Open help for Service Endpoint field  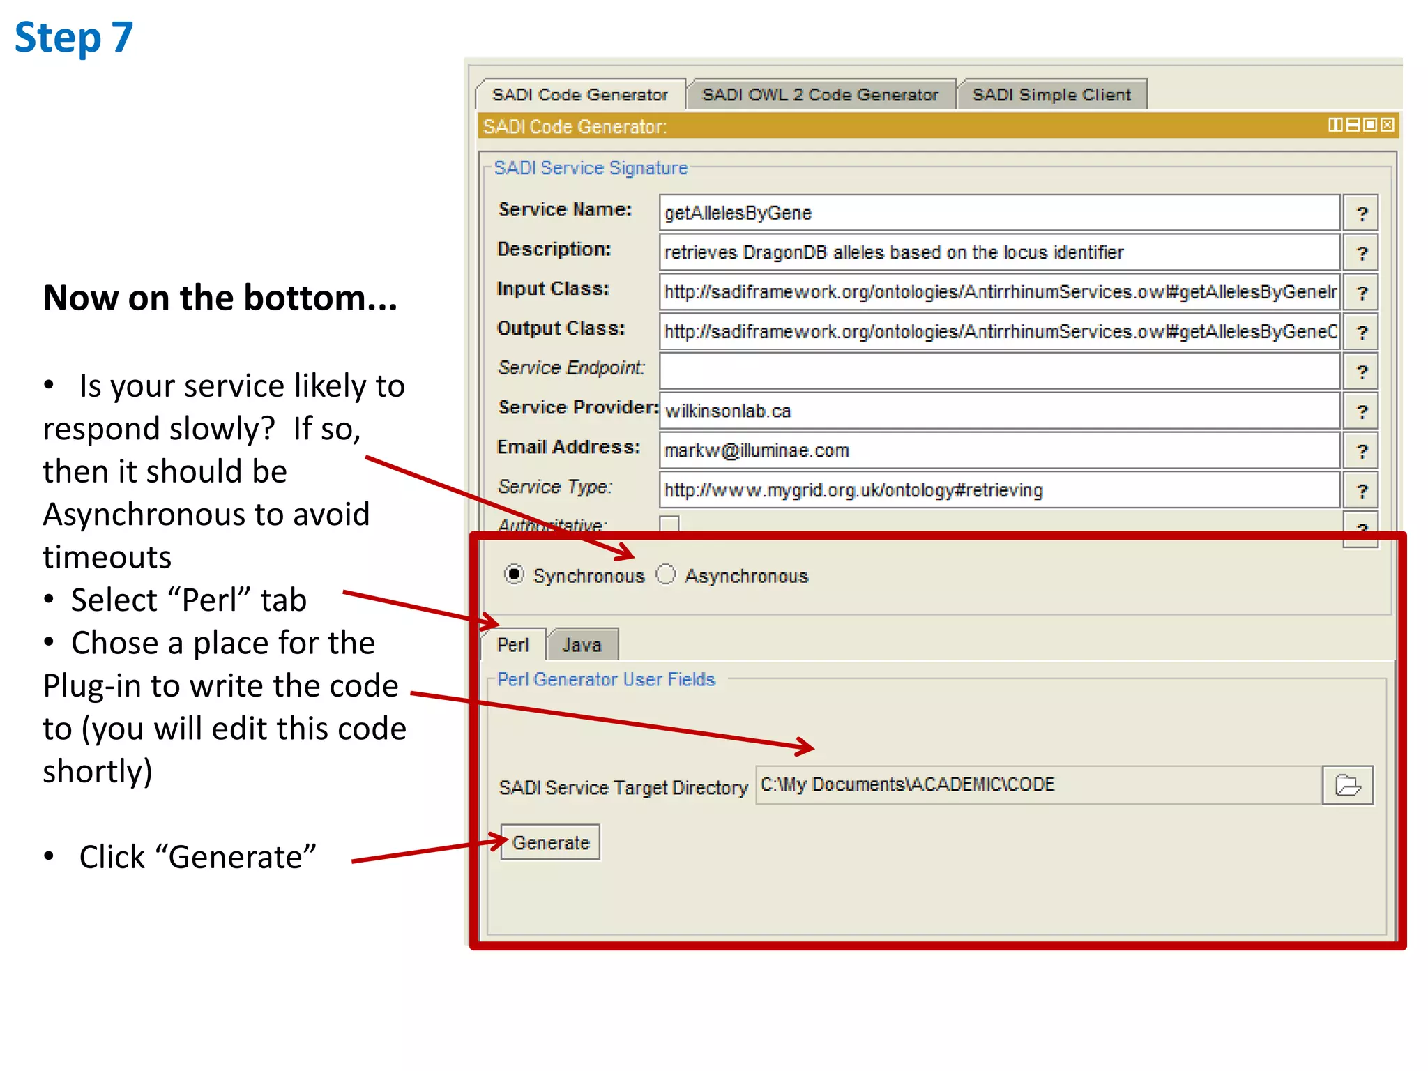(x=1361, y=372)
